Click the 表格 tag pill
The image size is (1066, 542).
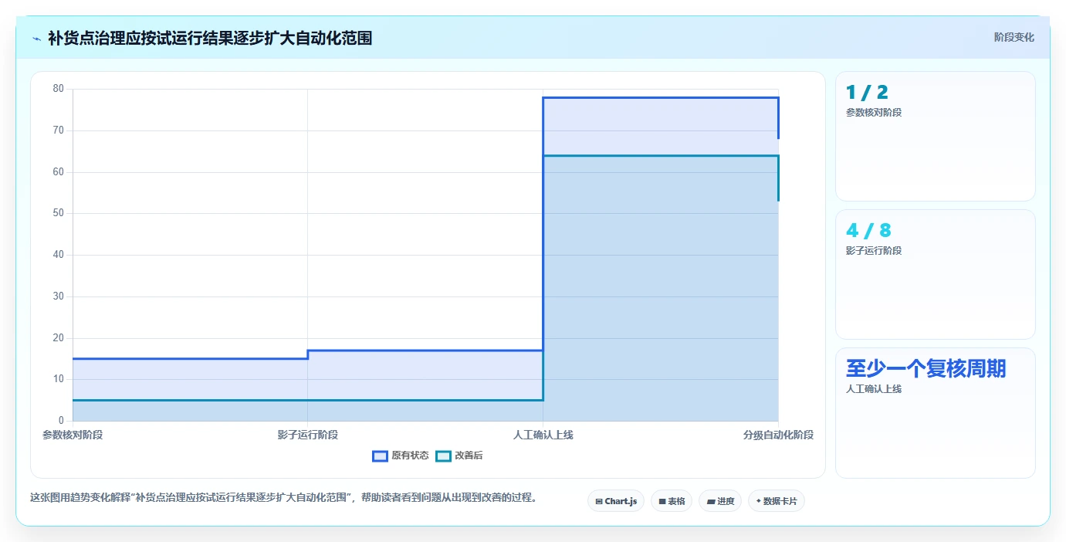(672, 501)
